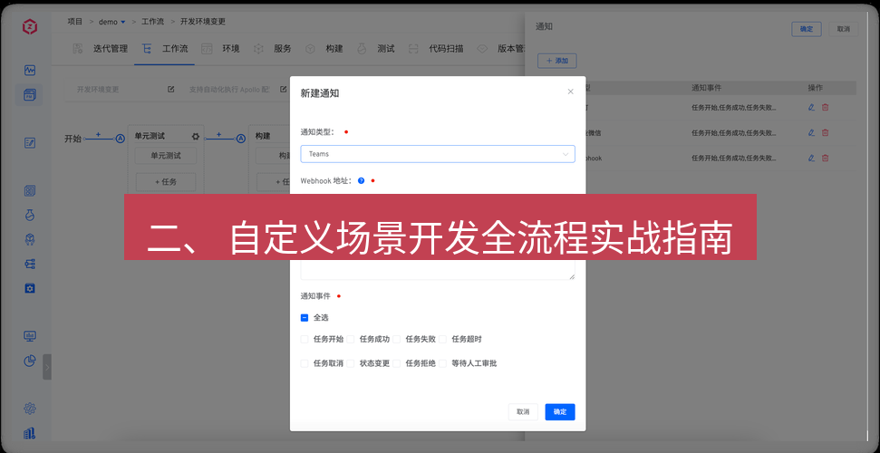880x453 pixels.
Task: Click the 操作 column header
Action: pyautogui.click(x=816, y=88)
